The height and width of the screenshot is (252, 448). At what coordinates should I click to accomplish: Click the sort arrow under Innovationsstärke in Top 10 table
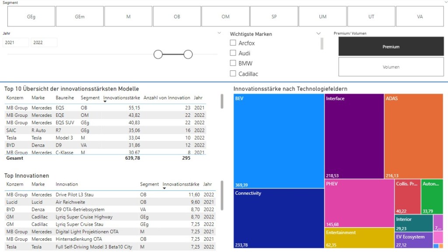click(x=105, y=102)
